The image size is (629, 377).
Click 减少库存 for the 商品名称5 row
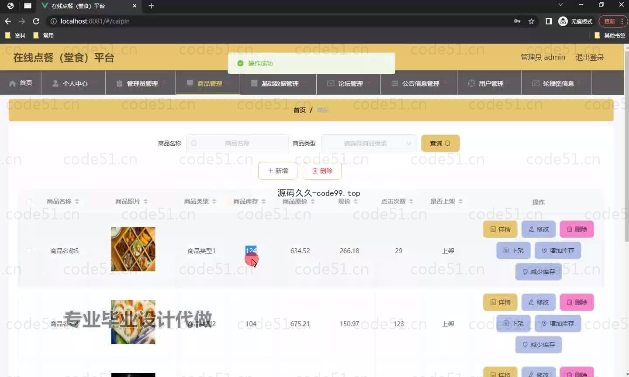(539, 271)
